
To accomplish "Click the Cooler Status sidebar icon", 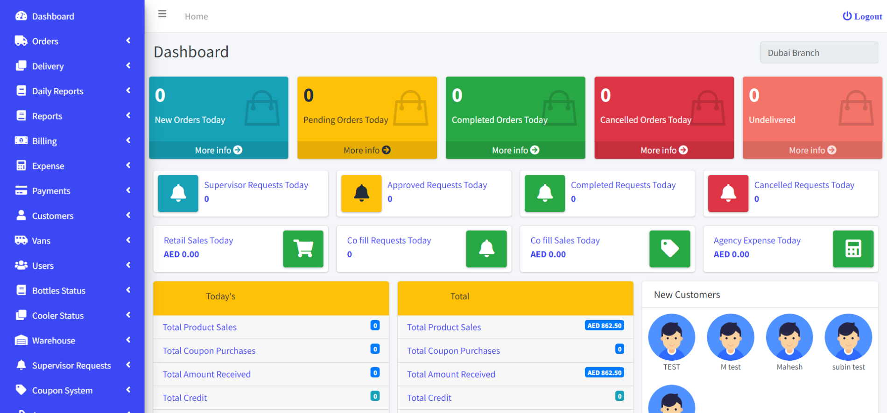I will point(21,315).
